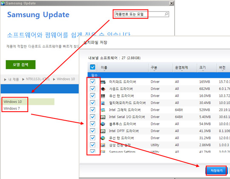This screenshot has width=230, height=179.
Task: Uncheck the Intel DPTF driver checkbox
Action: [92, 131]
